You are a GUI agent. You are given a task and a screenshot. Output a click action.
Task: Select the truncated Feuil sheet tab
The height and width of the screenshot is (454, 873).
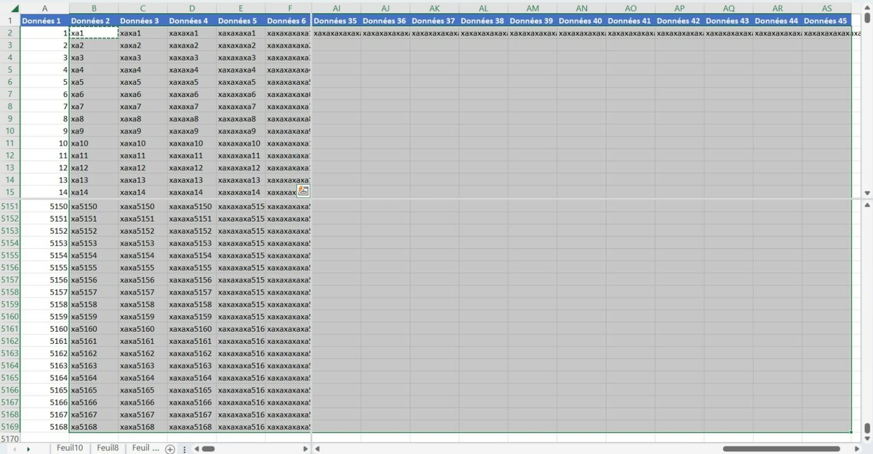click(x=144, y=448)
